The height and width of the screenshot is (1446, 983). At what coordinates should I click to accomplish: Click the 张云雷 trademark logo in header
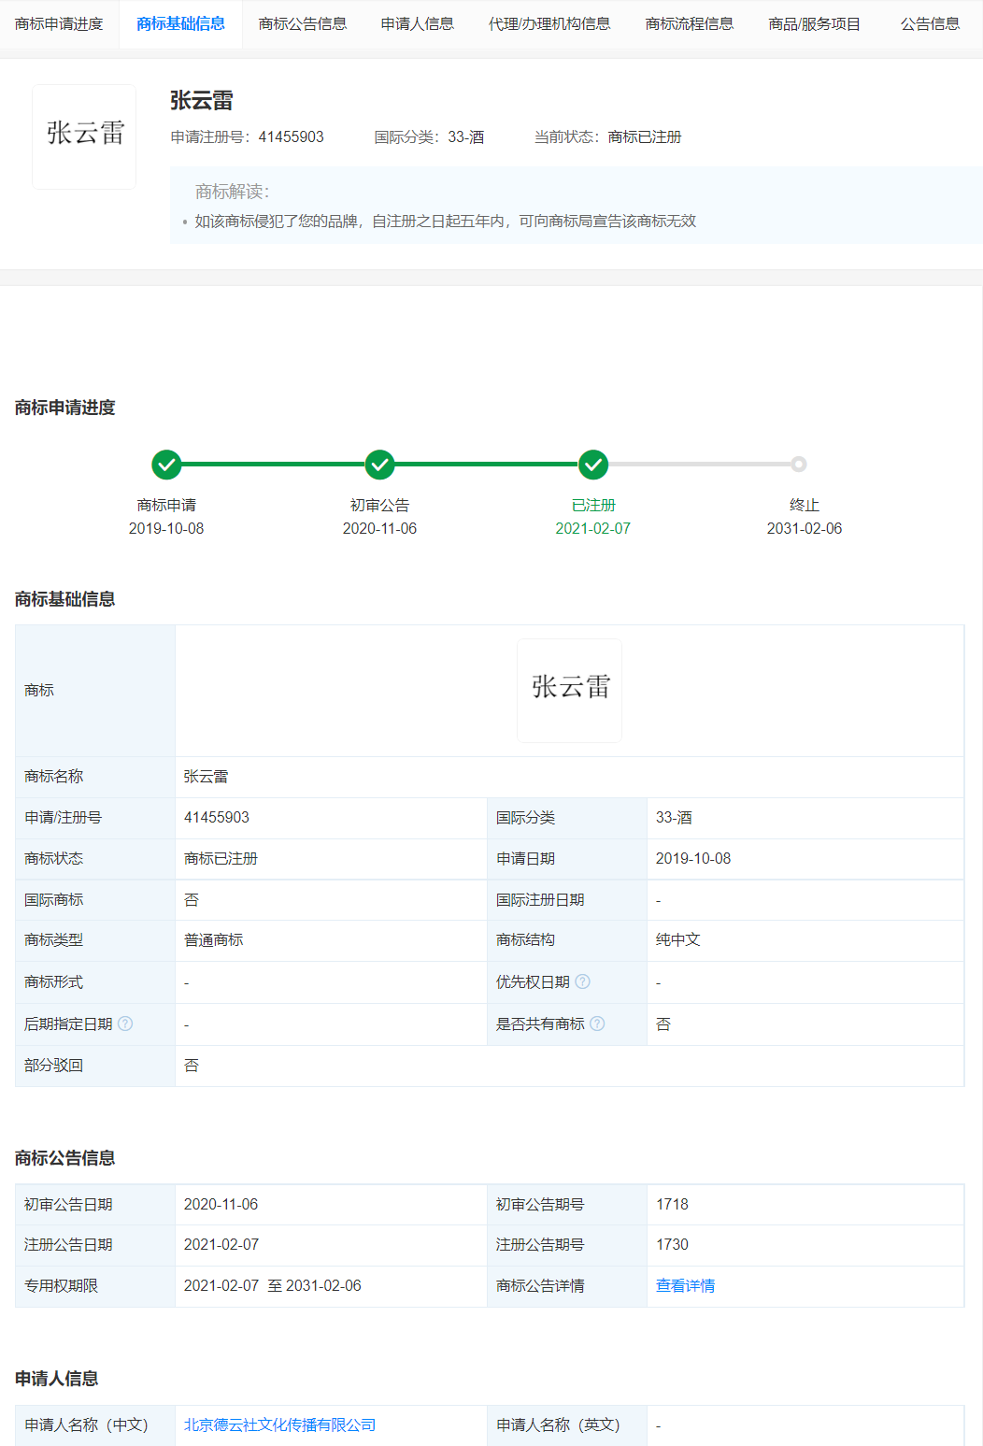[84, 136]
